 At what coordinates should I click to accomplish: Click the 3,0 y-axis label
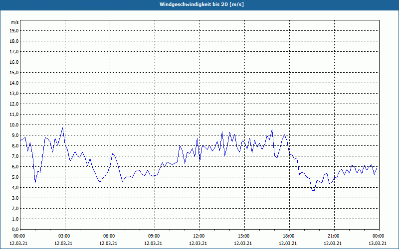(x=15, y=198)
